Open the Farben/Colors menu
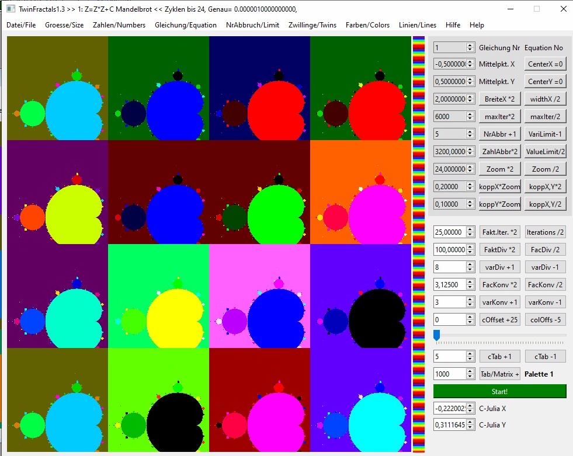The image size is (573, 456). coord(367,25)
